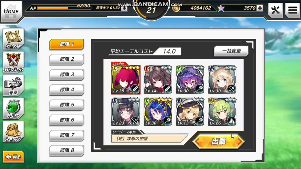Open the ガチャ gacha icon
The image size is (301, 169).
[13, 109]
